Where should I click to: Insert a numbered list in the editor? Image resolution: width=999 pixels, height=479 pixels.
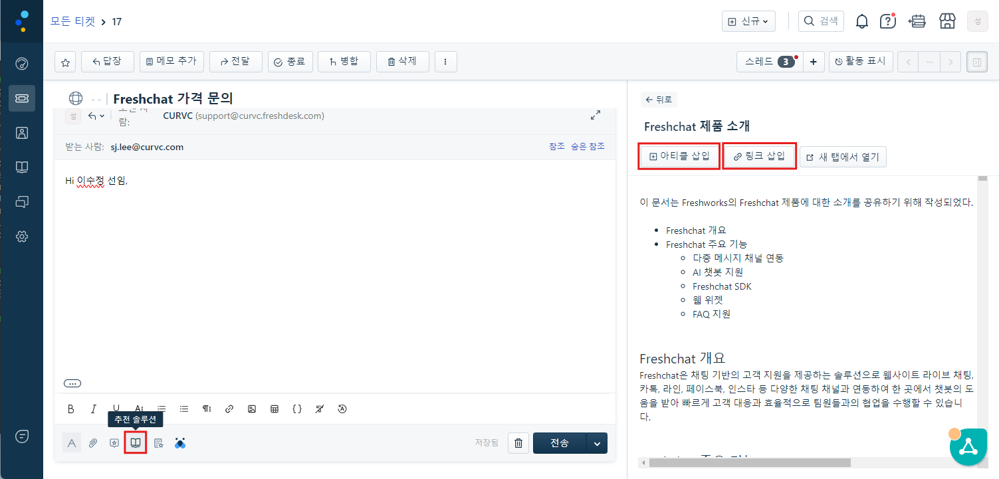[x=162, y=409]
